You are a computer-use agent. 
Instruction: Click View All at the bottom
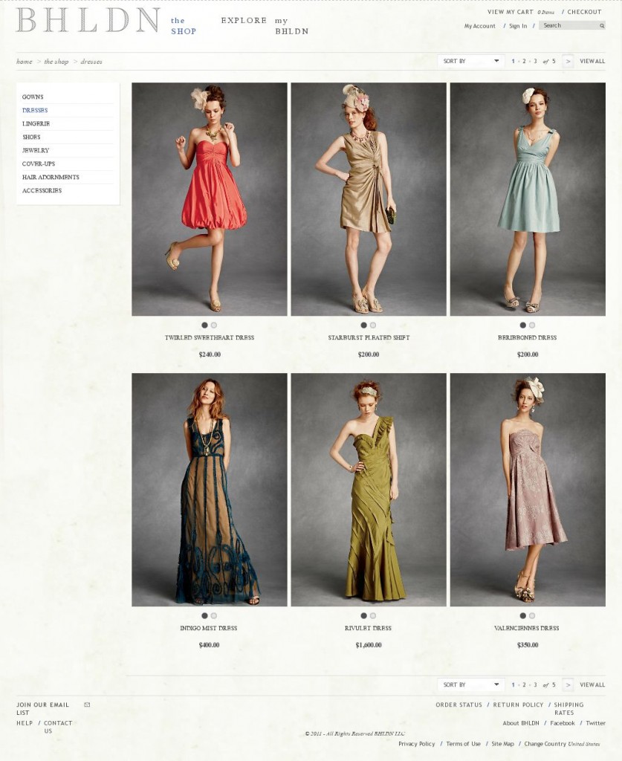pyautogui.click(x=592, y=684)
